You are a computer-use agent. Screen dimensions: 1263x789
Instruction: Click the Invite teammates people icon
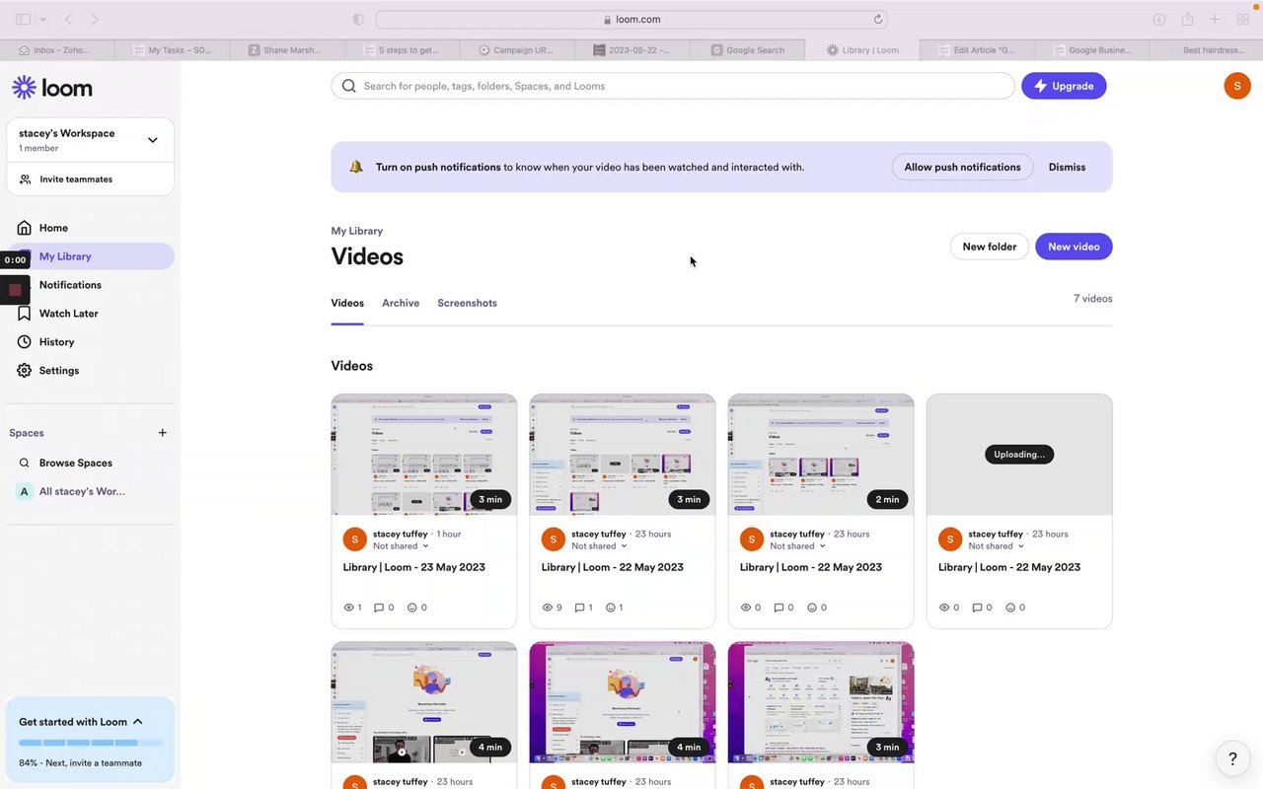[x=26, y=179]
